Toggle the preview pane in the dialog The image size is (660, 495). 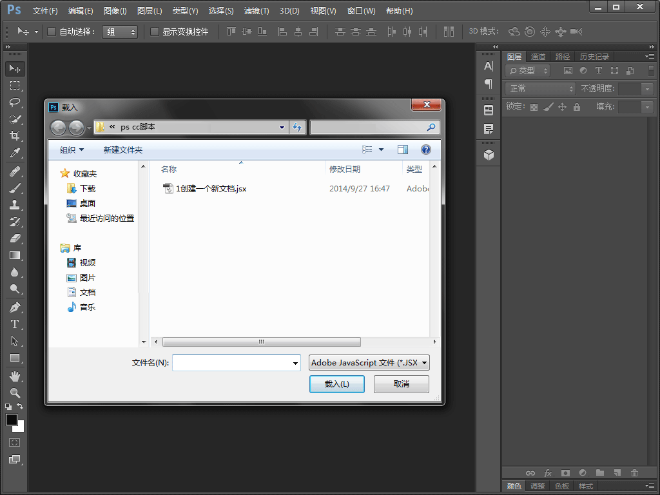tap(403, 150)
